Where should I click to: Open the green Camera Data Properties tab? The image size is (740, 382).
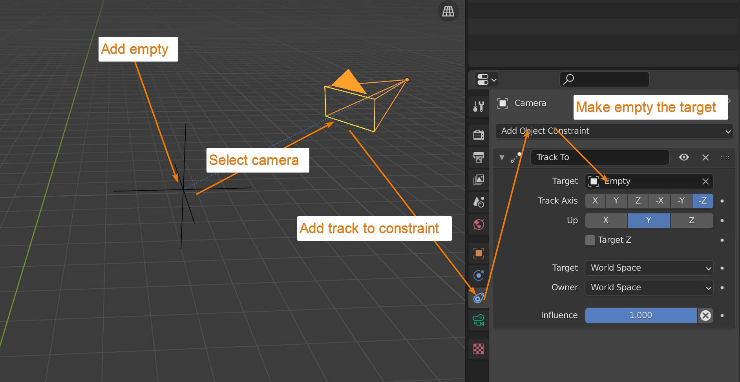(479, 320)
